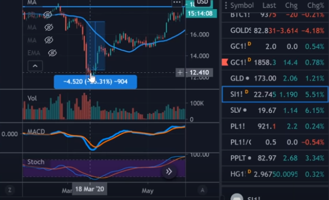The height and width of the screenshot is (200, 329).
Task: Click the plus icon beside the 12.410 price label
Action: (x=180, y=73)
